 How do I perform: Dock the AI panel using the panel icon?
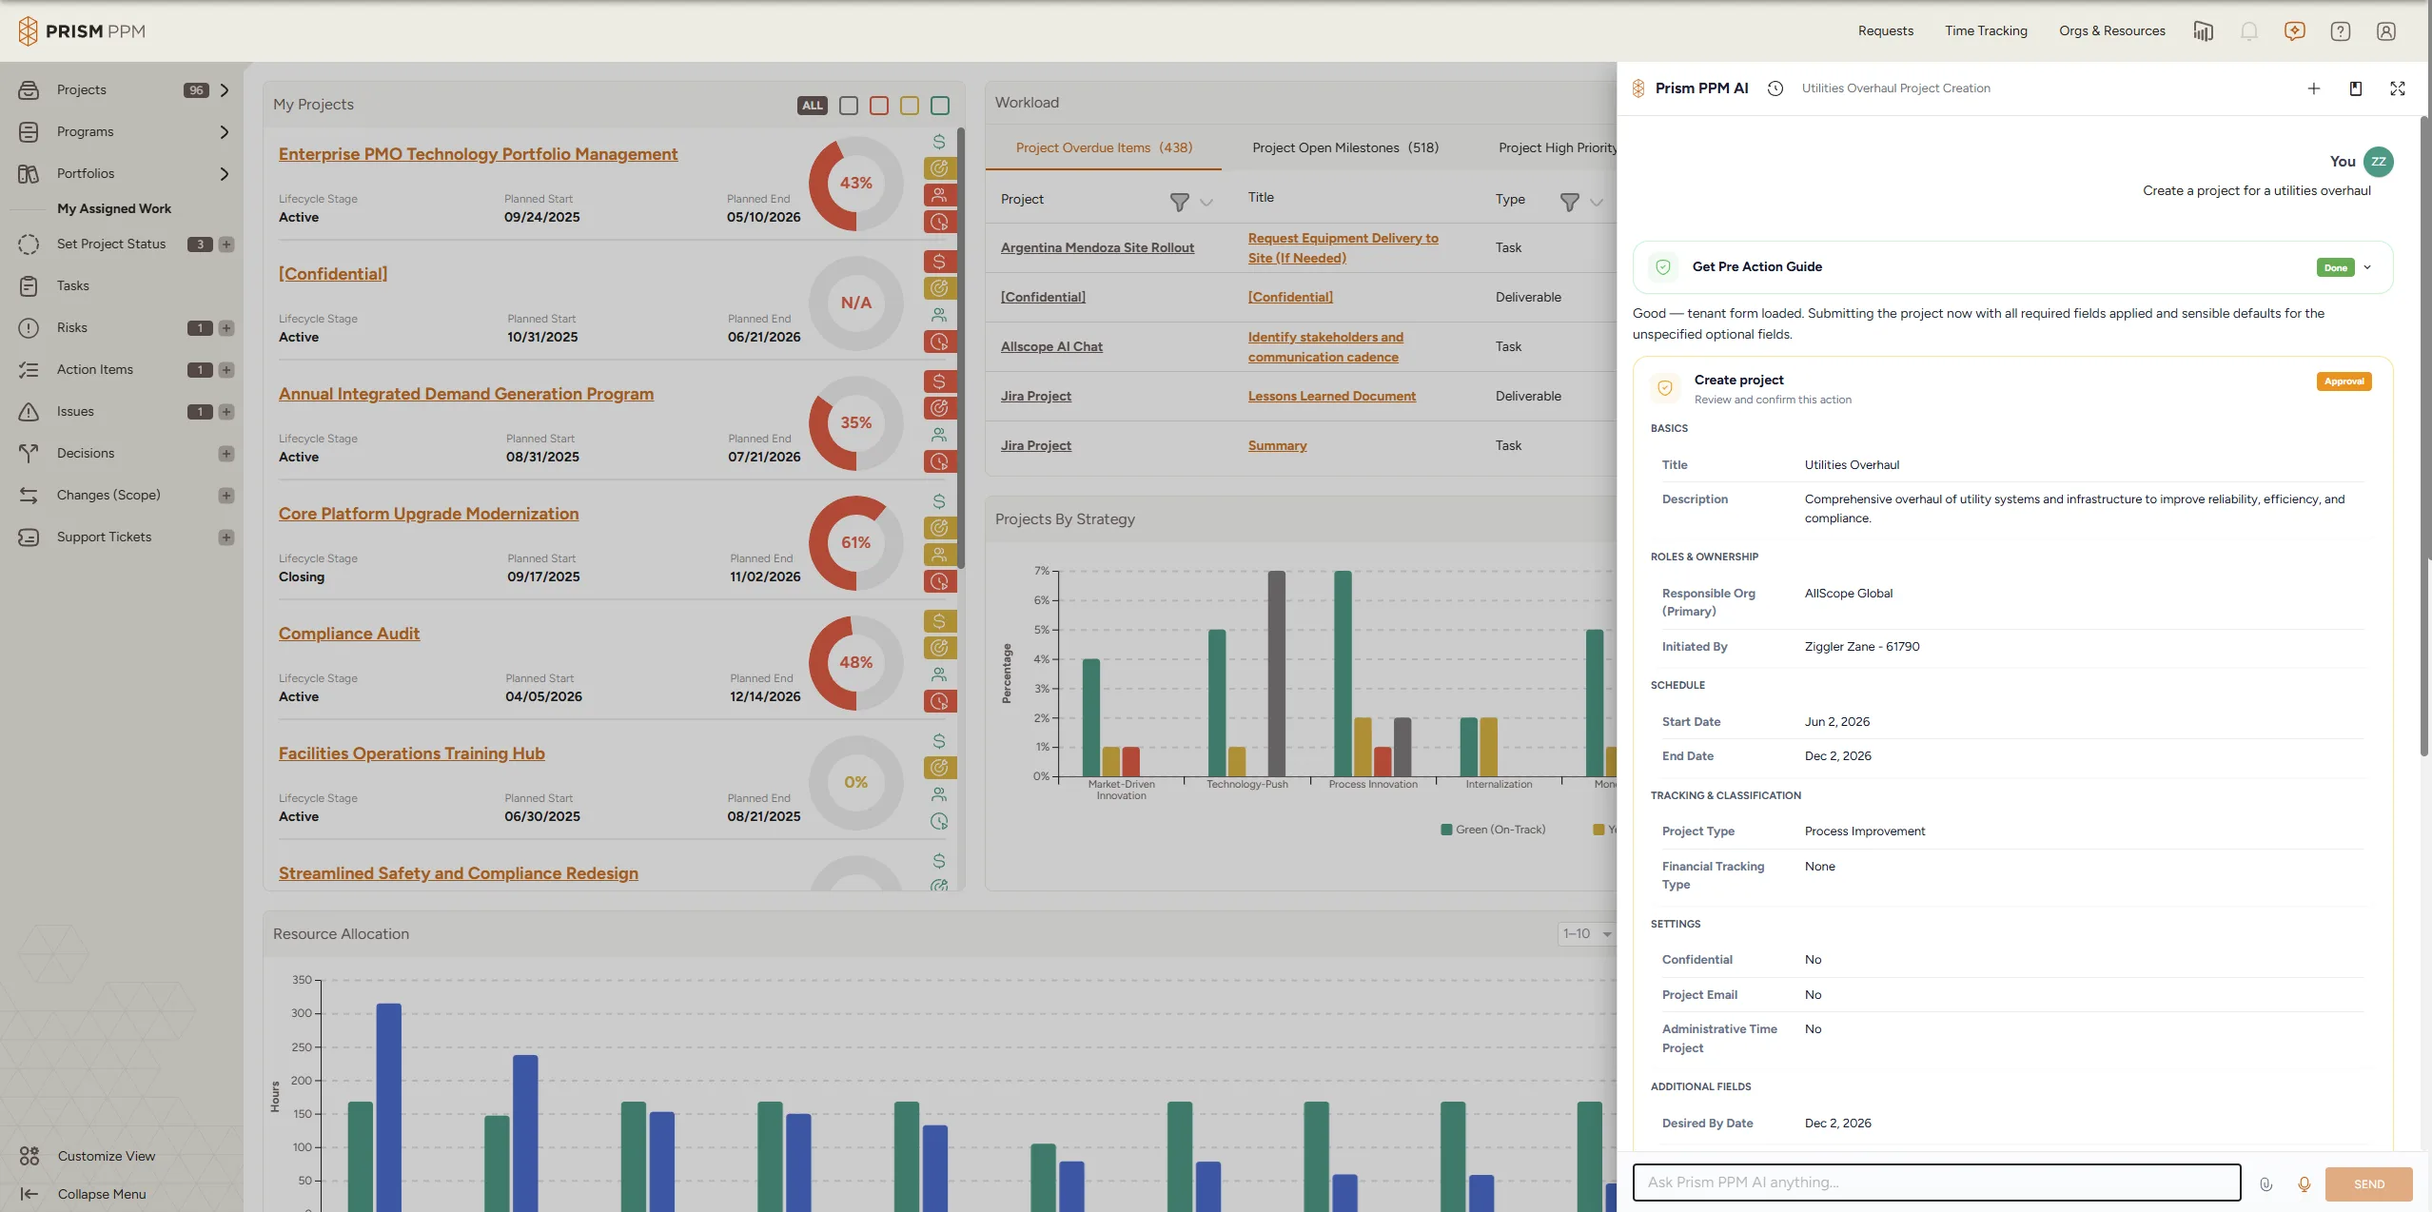click(x=2355, y=88)
